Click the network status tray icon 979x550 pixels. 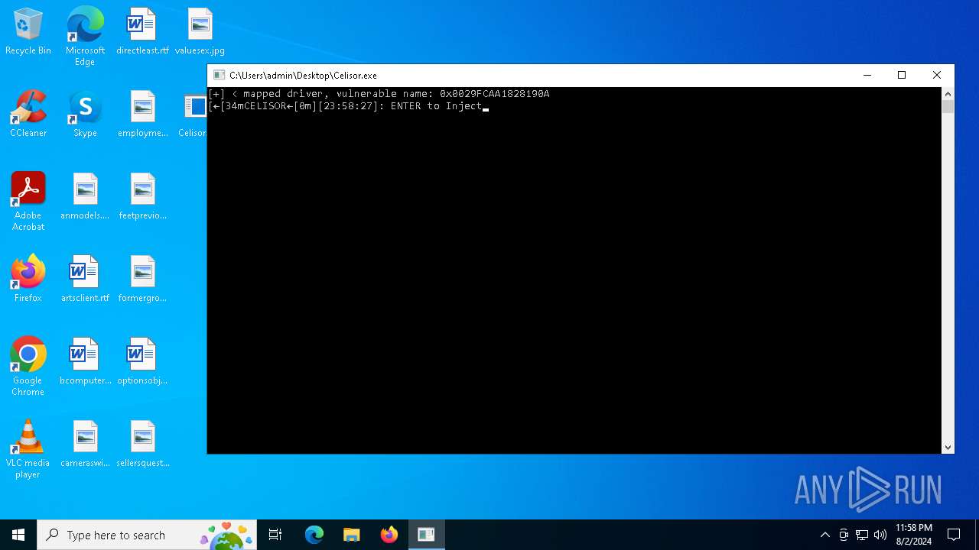tap(862, 535)
